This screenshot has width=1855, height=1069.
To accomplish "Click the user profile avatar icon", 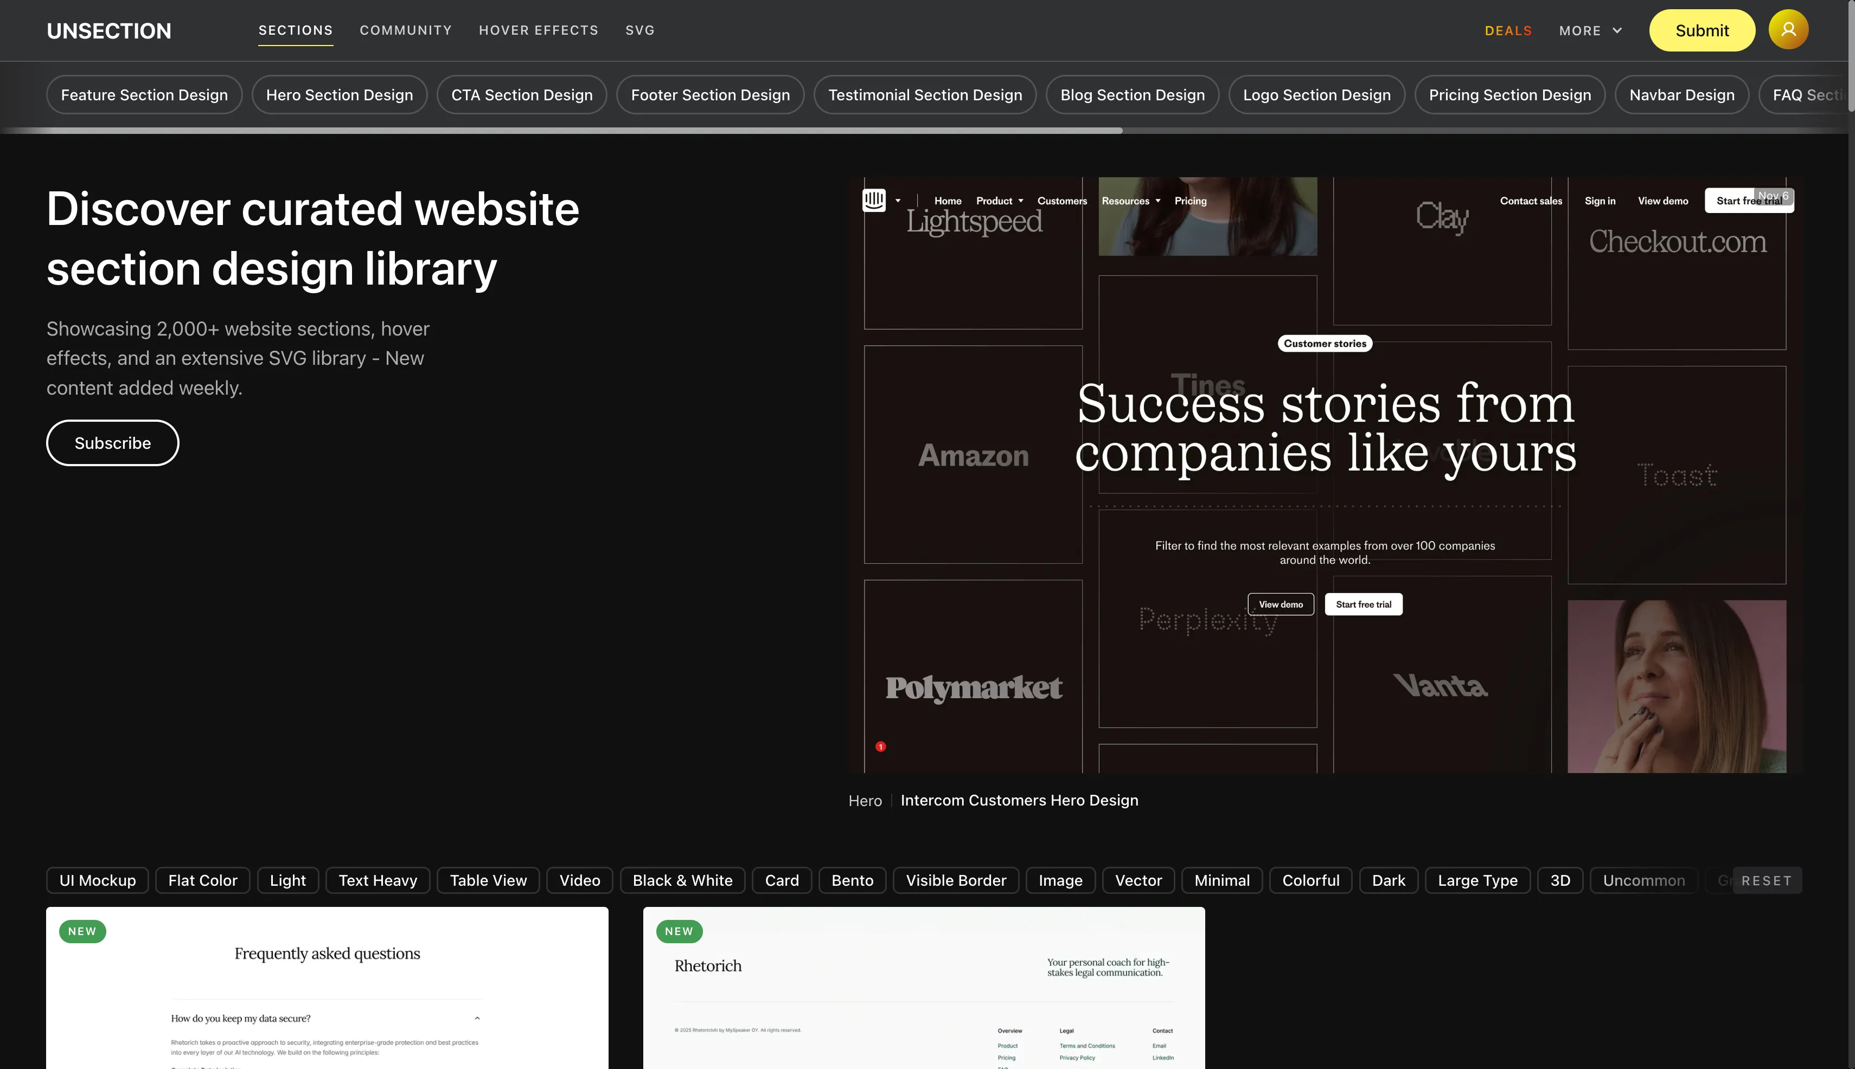I will [1787, 30].
